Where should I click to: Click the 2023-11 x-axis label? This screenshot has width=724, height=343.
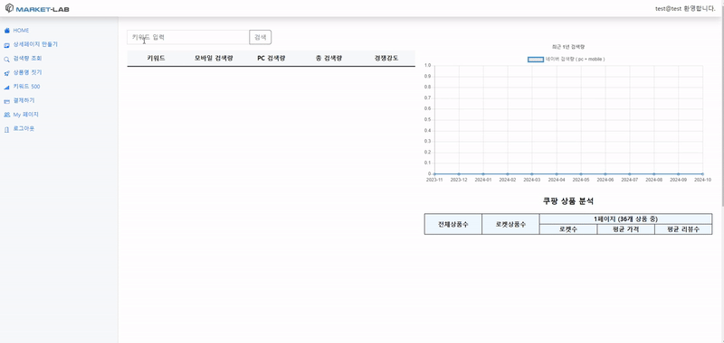(434, 180)
